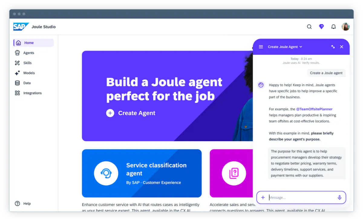Click plus attachment icon in message box
The image size is (363, 221).
[x=263, y=197]
